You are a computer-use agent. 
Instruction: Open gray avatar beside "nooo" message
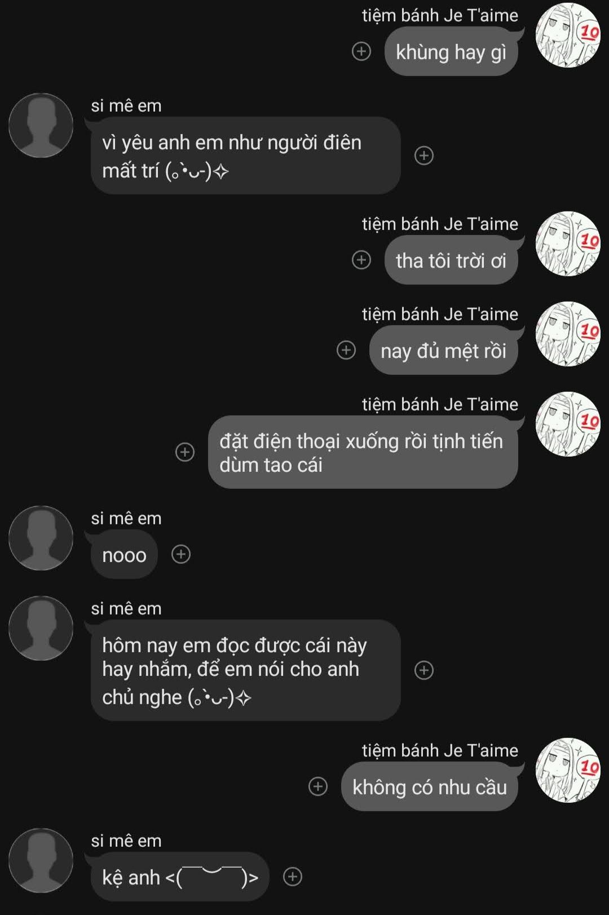41,538
